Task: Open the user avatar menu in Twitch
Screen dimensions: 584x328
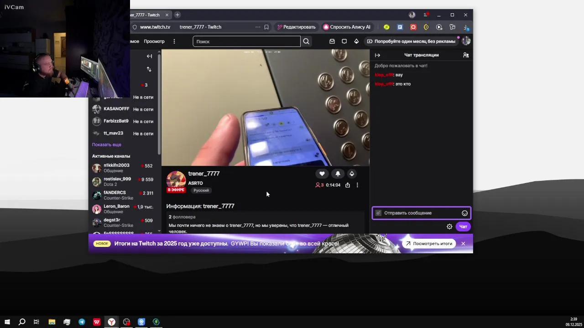Action: [x=466, y=41]
